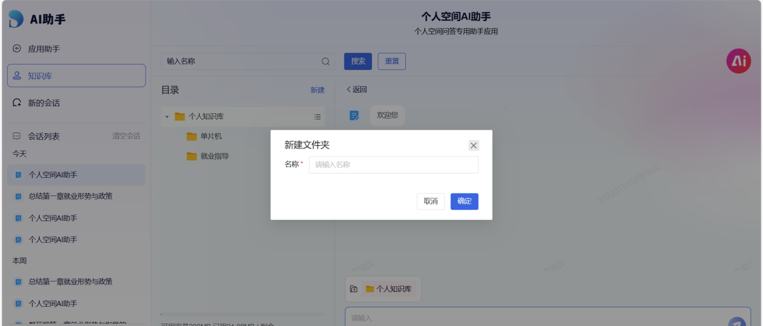763x326 pixels.
Task: Open the 个人知识库 list menu icon
Action: pos(317,117)
